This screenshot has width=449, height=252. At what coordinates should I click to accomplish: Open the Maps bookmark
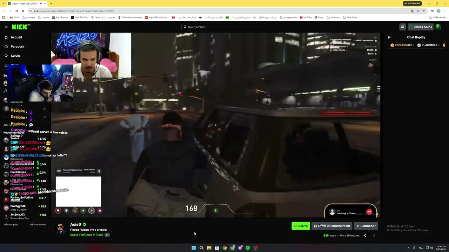coord(319,17)
